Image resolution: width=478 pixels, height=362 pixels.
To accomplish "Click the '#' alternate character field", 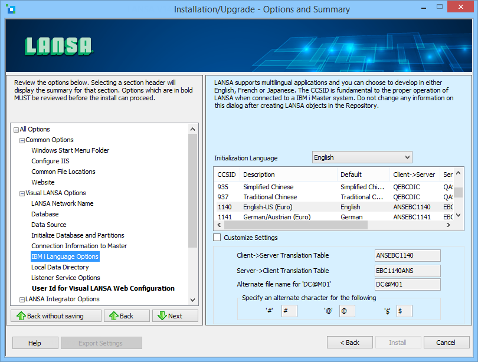I will 289,311.
